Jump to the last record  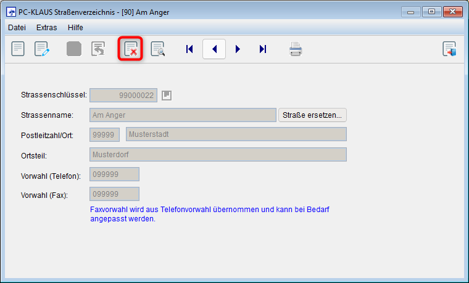[x=263, y=49]
